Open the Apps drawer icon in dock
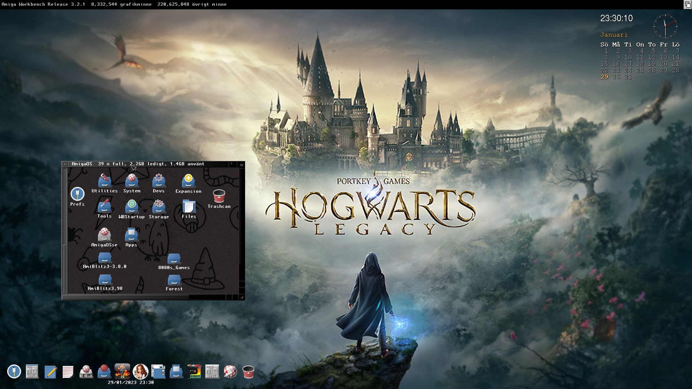 [176, 371]
